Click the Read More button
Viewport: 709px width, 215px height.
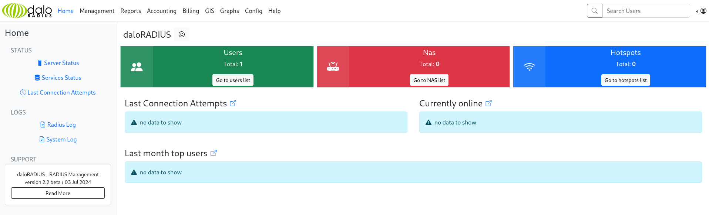pos(58,193)
